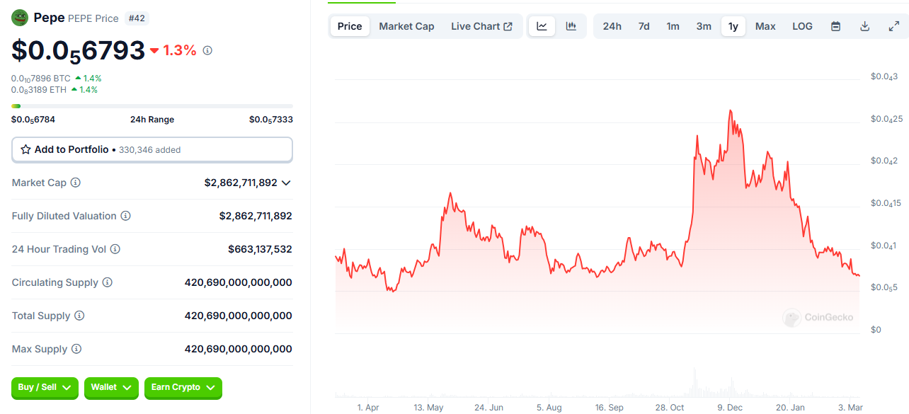Click the Pepe frog coin logo
Viewport: 909px width, 414px height.
(x=20, y=18)
